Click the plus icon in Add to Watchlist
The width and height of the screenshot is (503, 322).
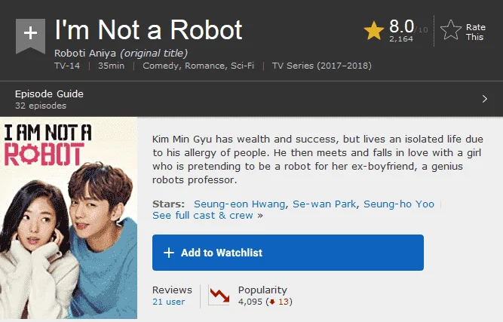[x=169, y=253]
